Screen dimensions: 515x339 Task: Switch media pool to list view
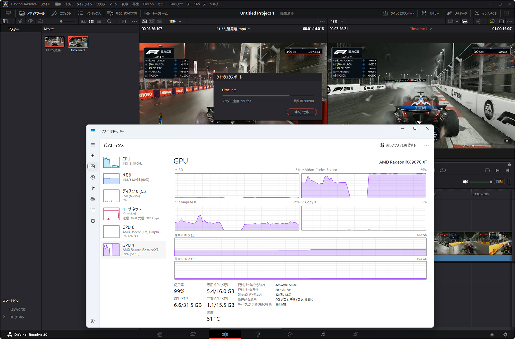click(99, 21)
